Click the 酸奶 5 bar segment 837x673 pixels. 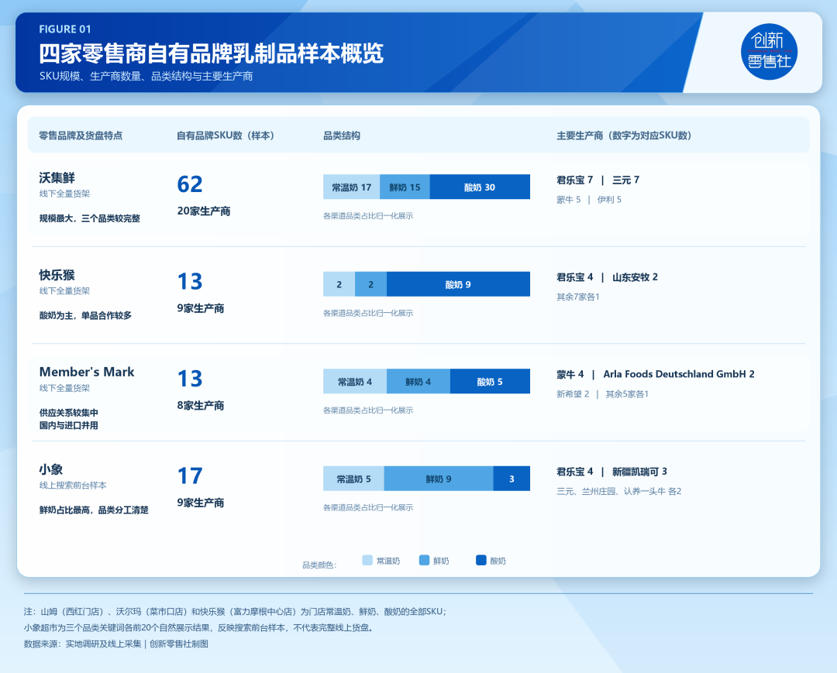pos(490,381)
